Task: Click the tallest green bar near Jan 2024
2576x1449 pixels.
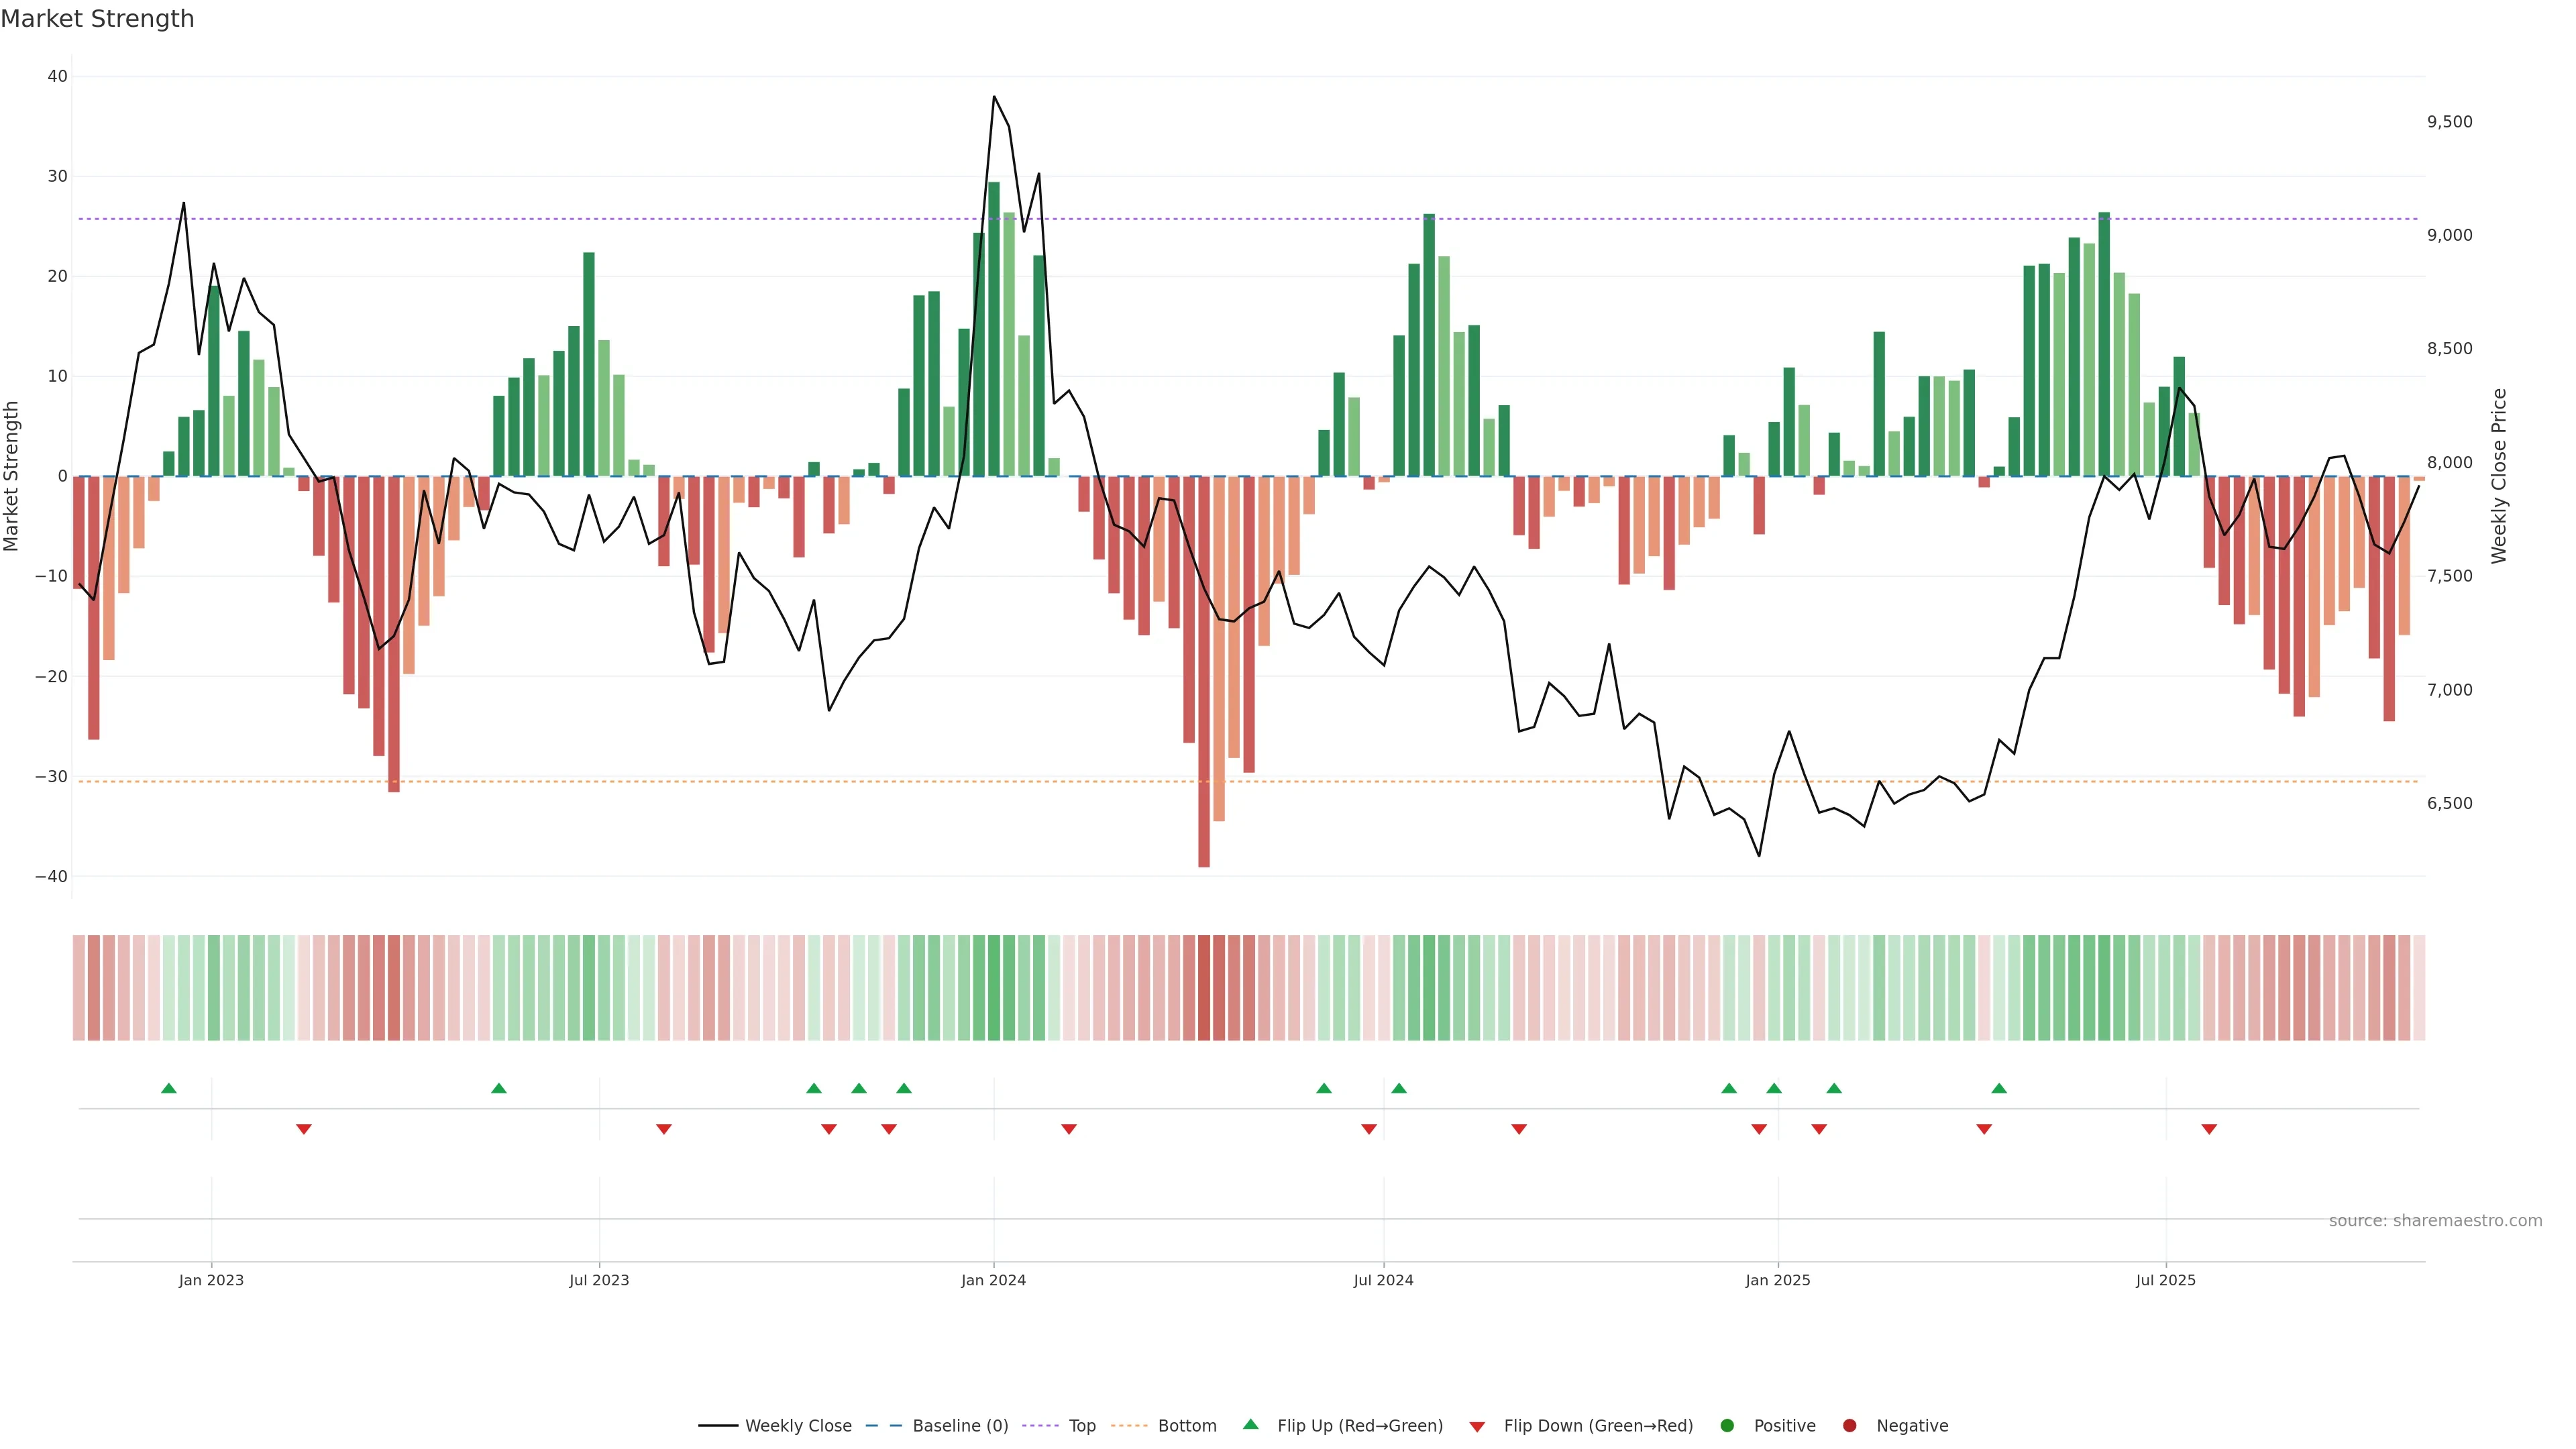Action: pos(994,330)
